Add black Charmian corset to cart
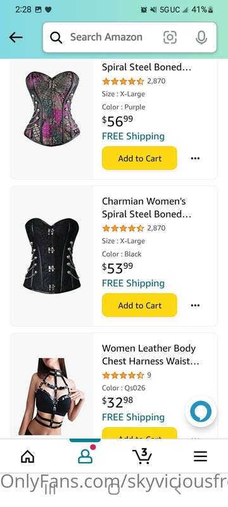228x507 pixels. (139, 305)
